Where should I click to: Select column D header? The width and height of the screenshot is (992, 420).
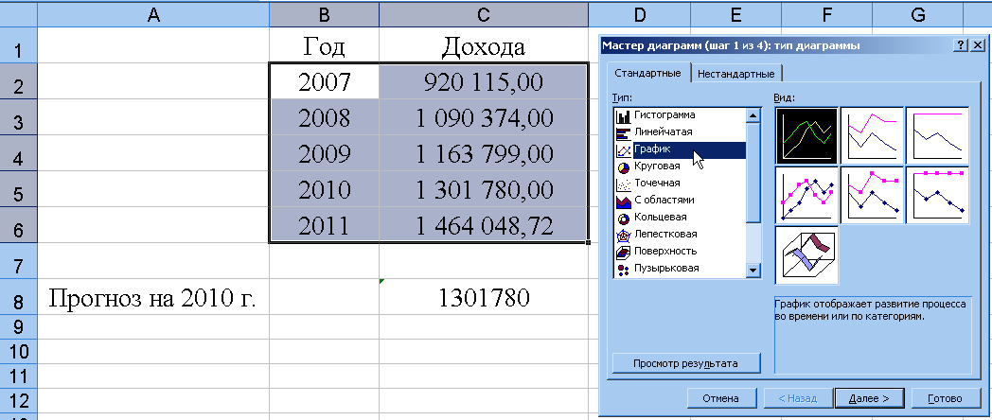point(640,15)
